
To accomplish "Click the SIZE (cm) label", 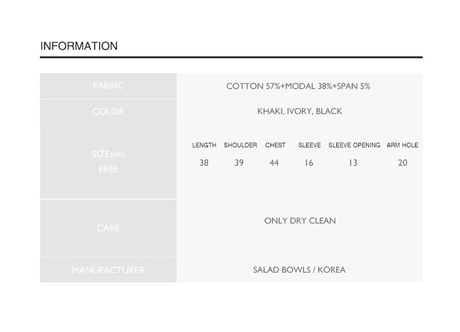I will [x=108, y=154].
